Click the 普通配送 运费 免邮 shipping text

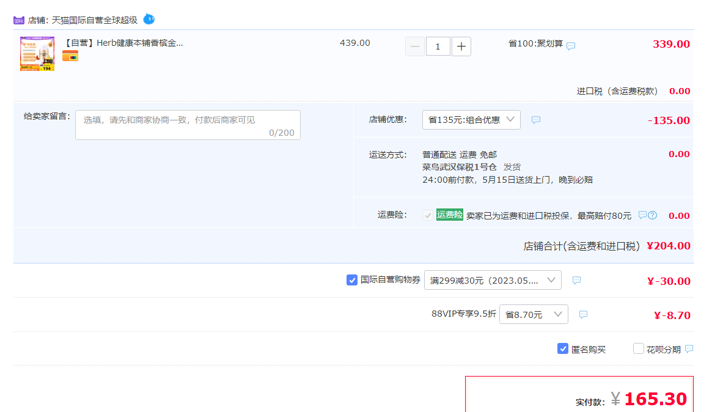460,155
